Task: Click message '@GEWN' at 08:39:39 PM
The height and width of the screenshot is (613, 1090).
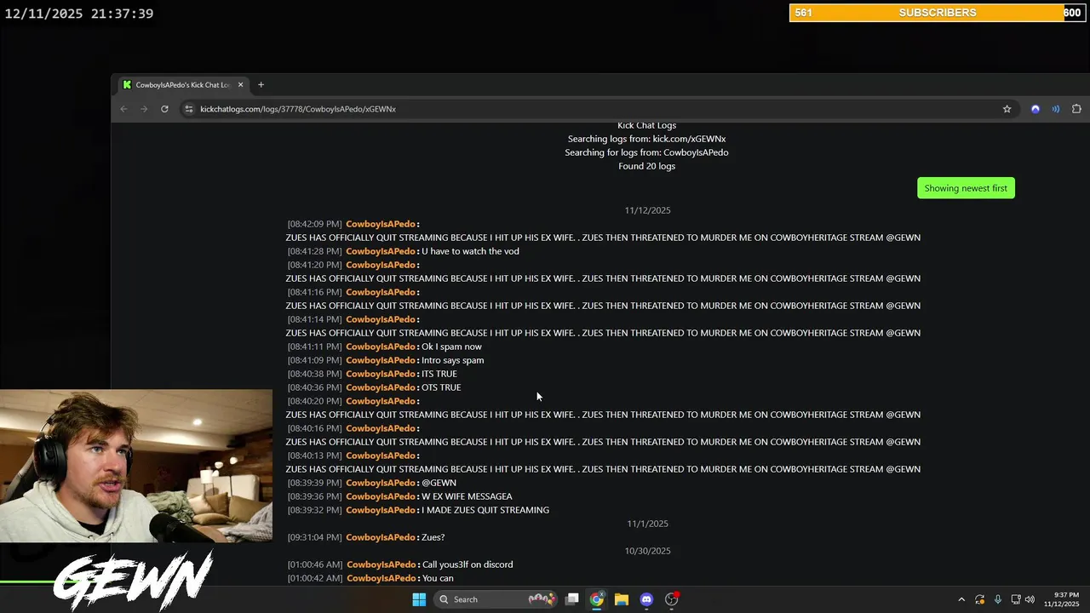Action: coord(439,483)
